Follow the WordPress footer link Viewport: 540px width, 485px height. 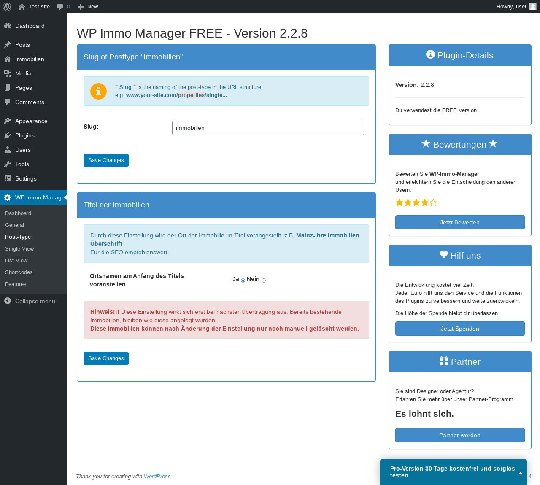(157, 477)
